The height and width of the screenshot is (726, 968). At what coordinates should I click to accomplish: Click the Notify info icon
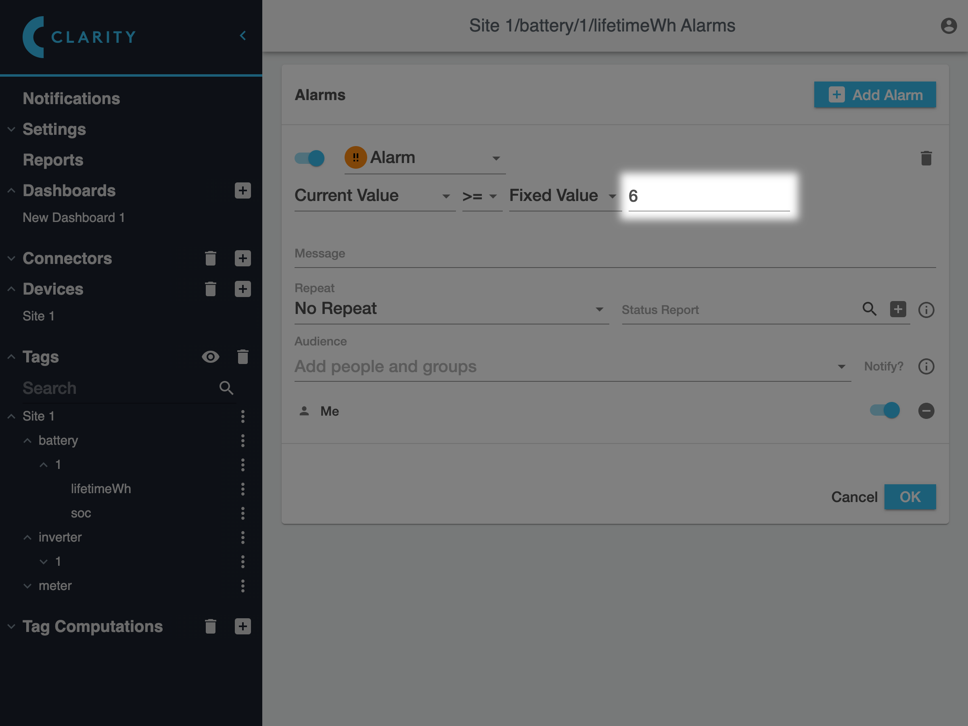pos(926,366)
